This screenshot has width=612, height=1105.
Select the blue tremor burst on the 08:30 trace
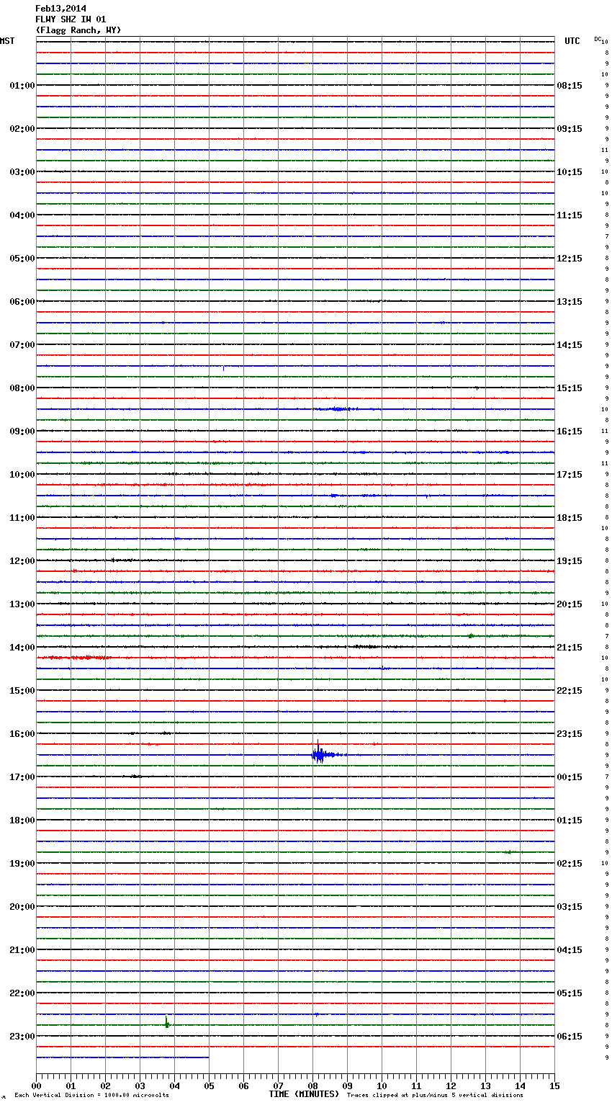coord(336,409)
